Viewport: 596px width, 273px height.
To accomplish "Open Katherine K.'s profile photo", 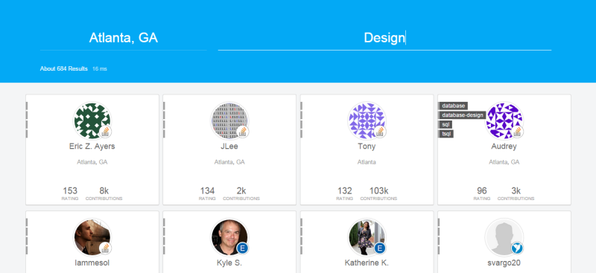I will 367,237.
